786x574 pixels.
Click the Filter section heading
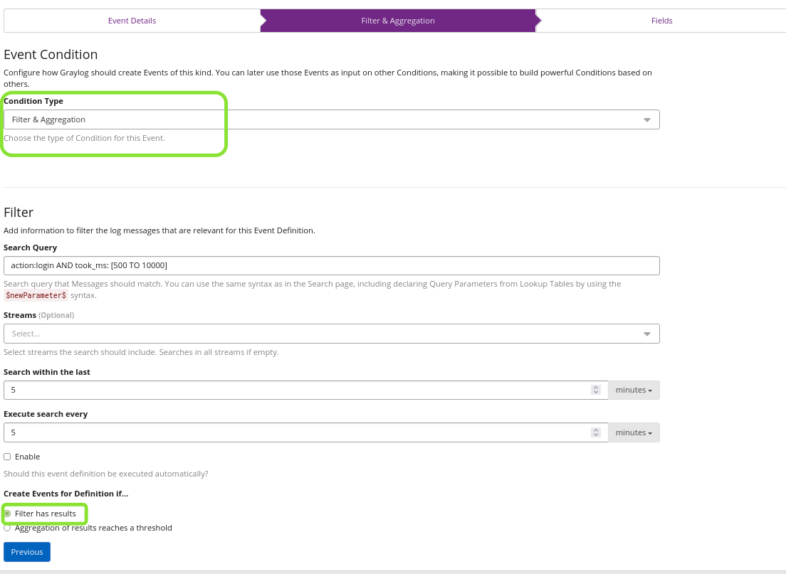point(19,213)
